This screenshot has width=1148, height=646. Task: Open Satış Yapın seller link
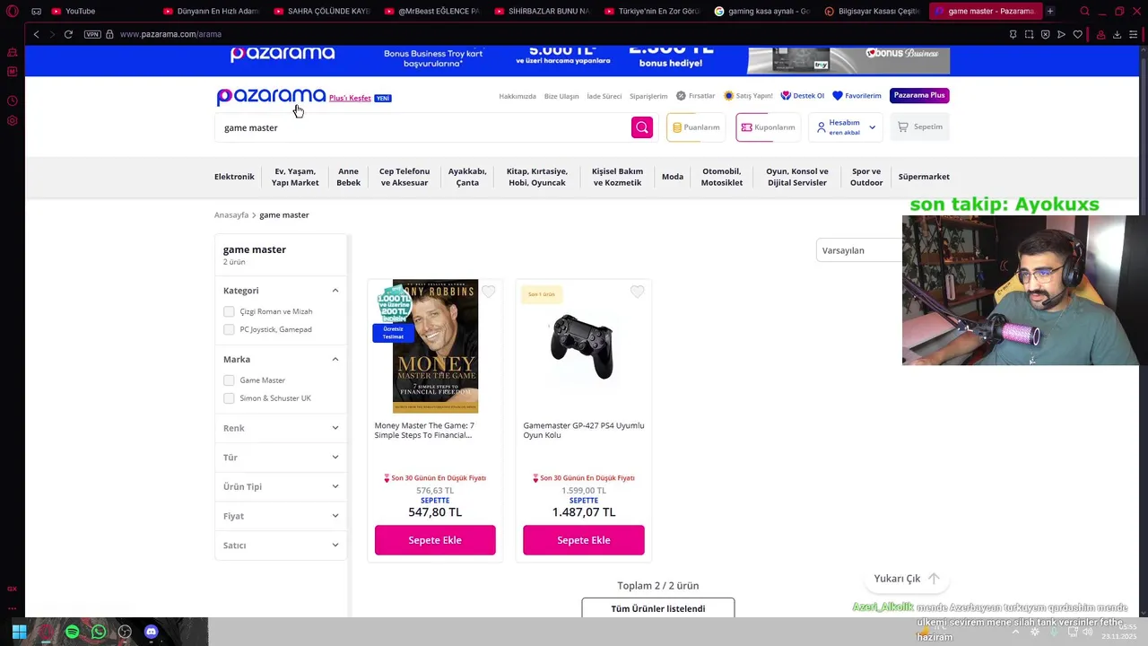pos(748,96)
